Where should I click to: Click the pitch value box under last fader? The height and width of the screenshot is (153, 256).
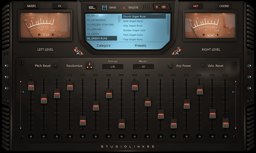click(225, 136)
